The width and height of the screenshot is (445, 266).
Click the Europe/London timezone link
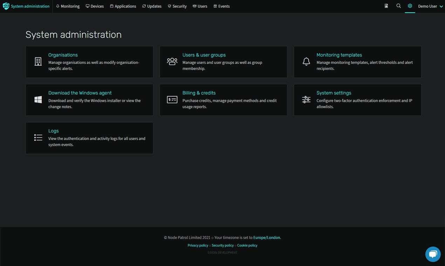(267, 237)
